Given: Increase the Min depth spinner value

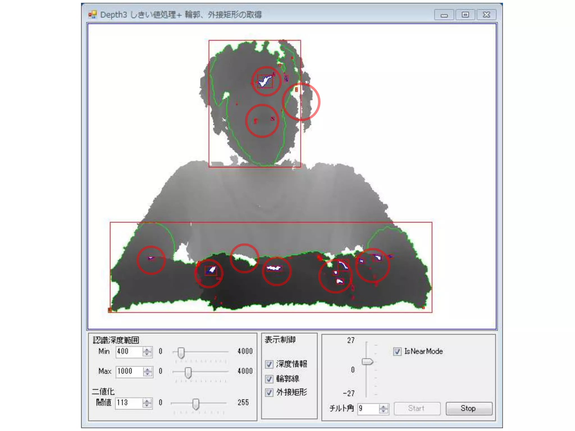Looking at the screenshot, I should point(147,349).
